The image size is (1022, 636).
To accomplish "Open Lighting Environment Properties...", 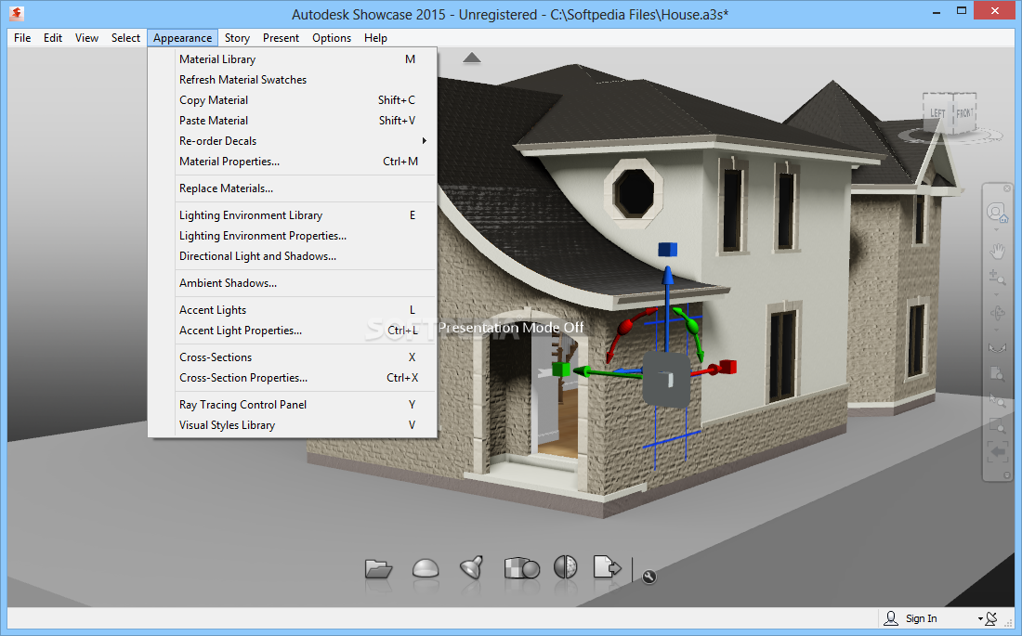I will click(292, 236).
